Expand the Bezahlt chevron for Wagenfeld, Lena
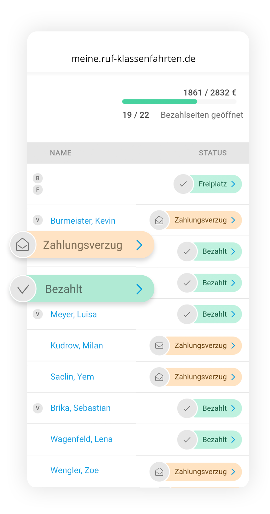270x514 pixels. 233,440
